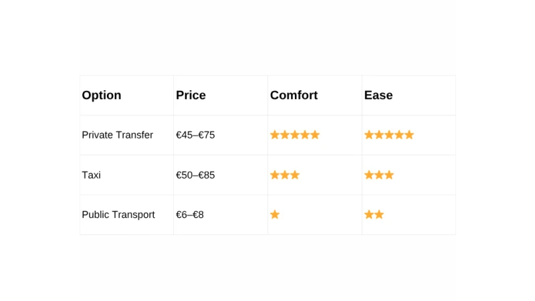535x301 pixels.
Task: Click the Private Transfer row label
Action: 117,135
